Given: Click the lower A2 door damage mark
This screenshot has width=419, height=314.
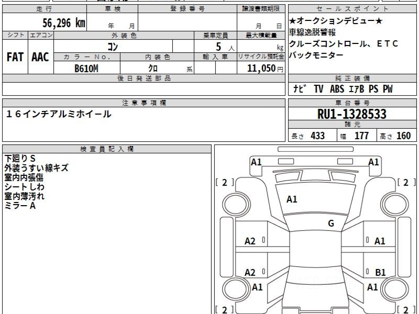Looking at the screenshot, I should pyautogui.click(x=250, y=272).
